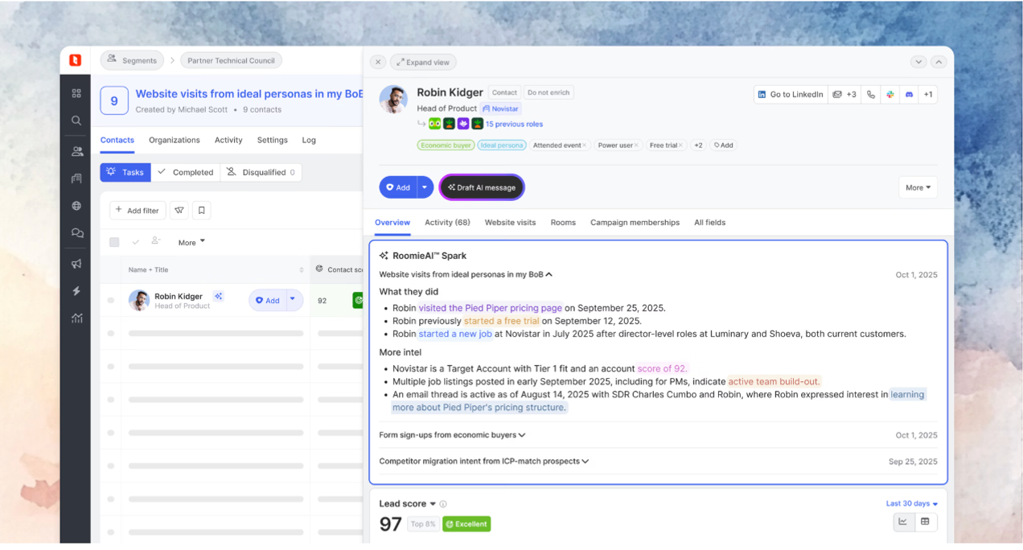Expand Competitor migration intent section
This screenshot has width=1023, height=550.
click(483, 462)
